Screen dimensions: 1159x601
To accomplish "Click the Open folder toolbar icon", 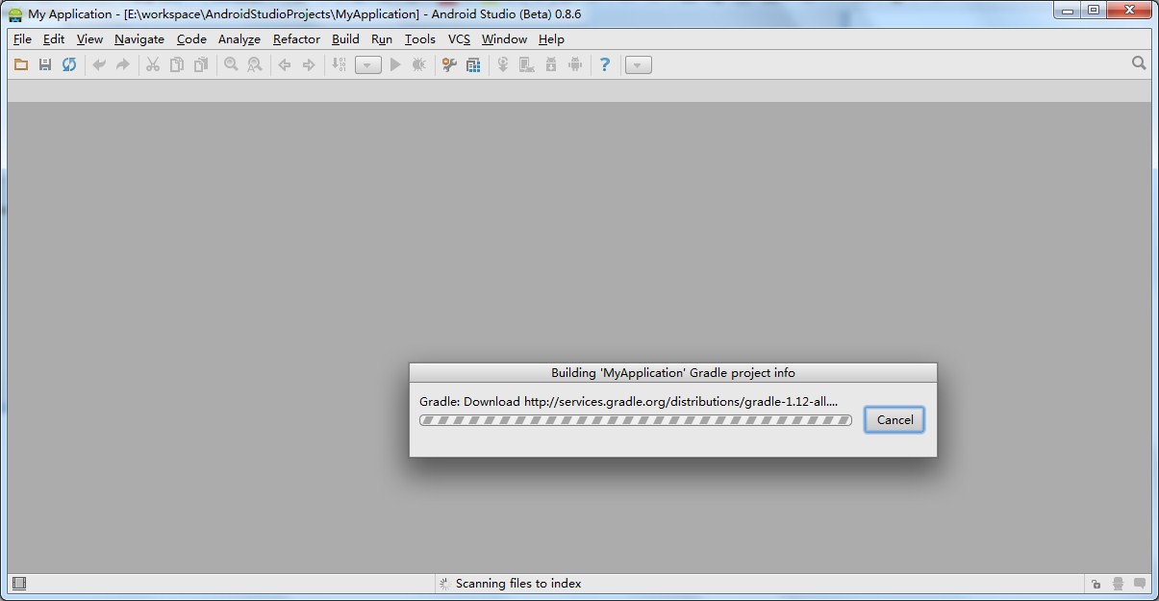I will click(x=20, y=64).
